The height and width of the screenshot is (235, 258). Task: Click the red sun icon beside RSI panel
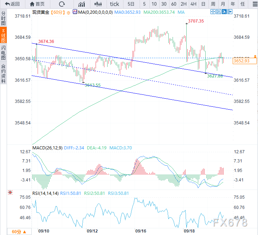pyautogui.click(x=10, y=192)
